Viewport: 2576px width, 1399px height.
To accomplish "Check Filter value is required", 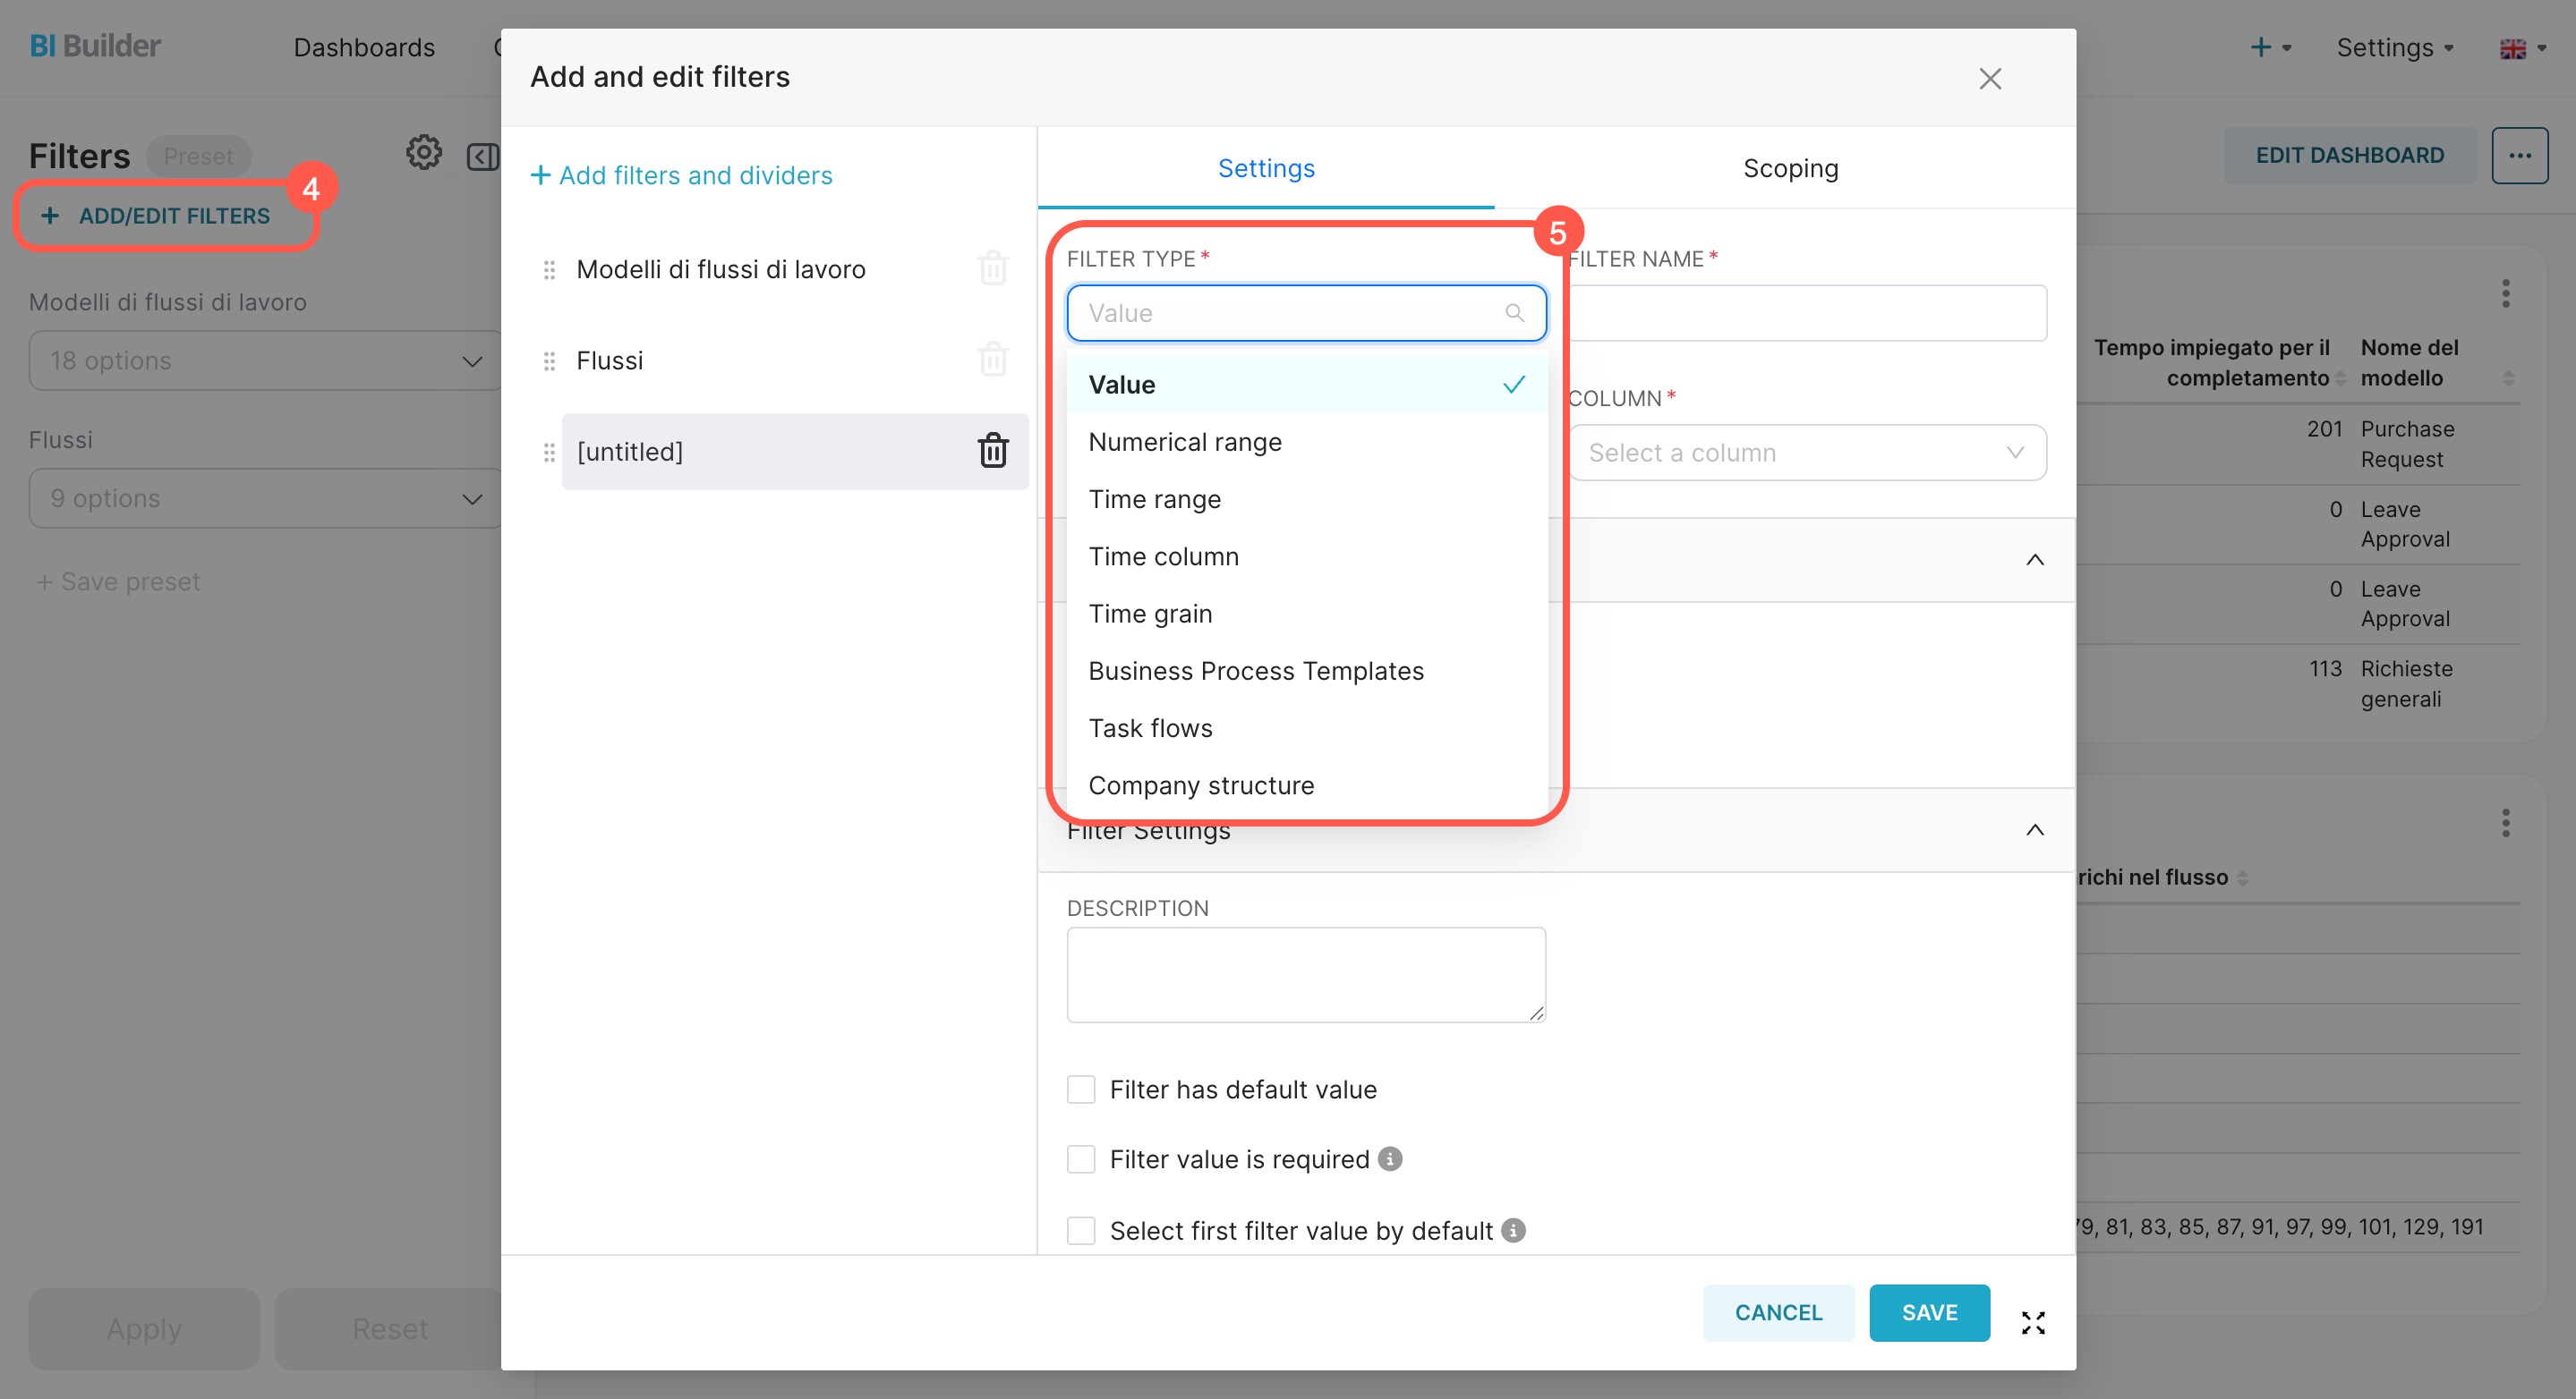I will coord(1081,1159).
